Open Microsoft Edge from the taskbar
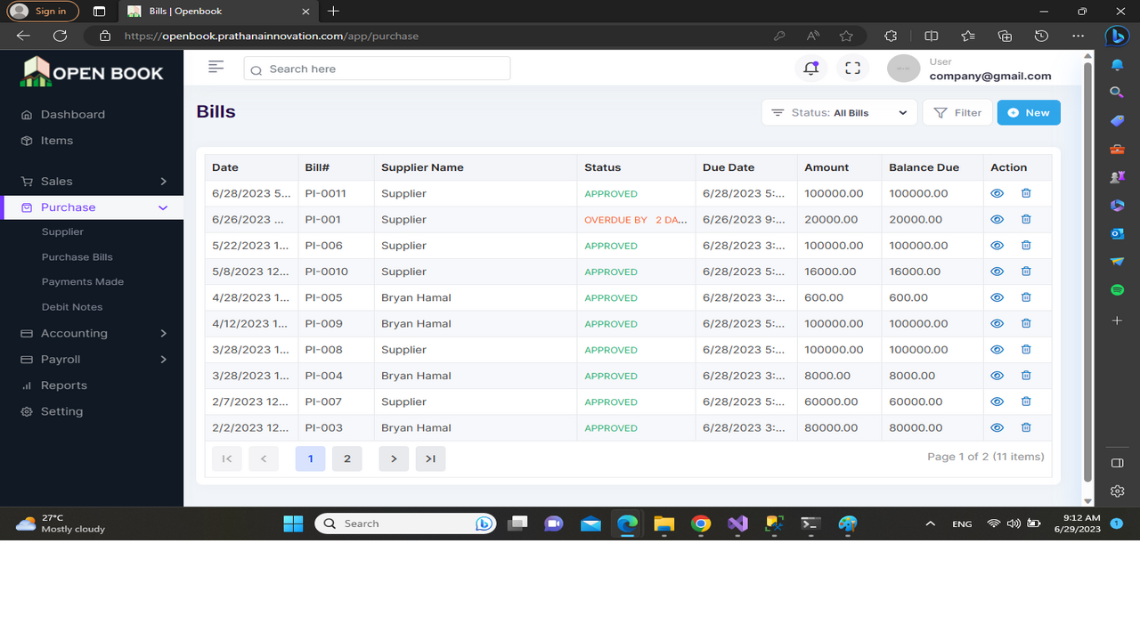Image resolution: width=1140 pixels, height=641 pixels. pos(627,523)
